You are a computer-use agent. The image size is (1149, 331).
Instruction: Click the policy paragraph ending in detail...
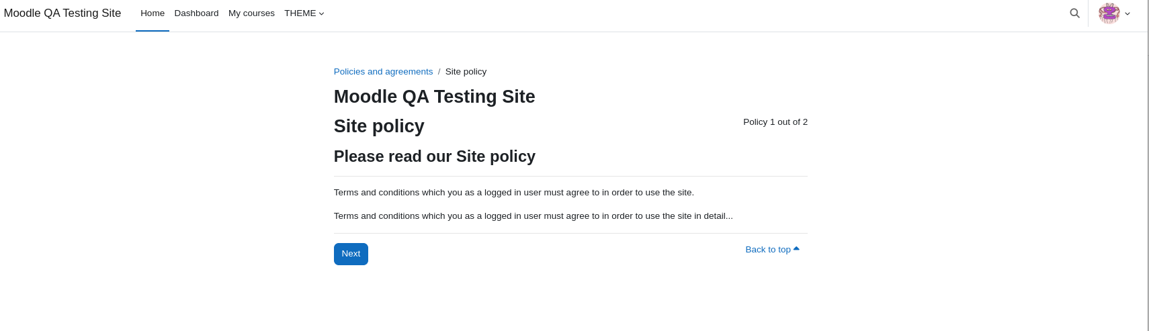533,216
